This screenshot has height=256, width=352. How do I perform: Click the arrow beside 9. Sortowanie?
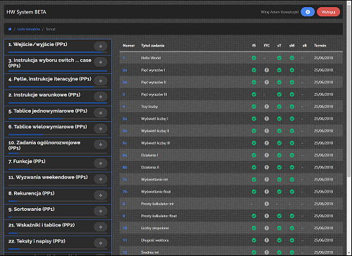[x=101, y=211]
